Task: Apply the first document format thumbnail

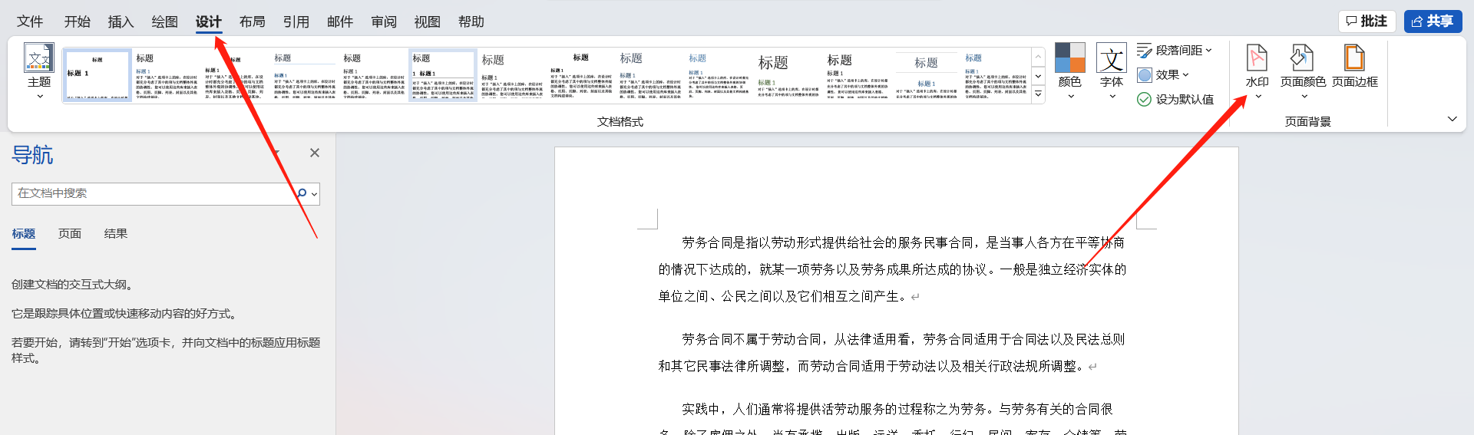Action: 97,76
